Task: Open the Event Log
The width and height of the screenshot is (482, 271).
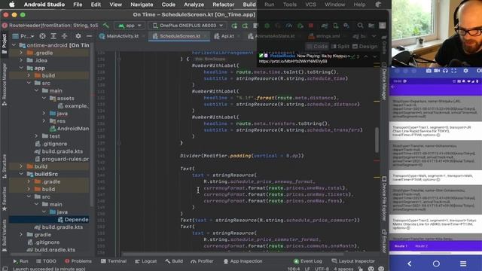Action: [308, 261]
